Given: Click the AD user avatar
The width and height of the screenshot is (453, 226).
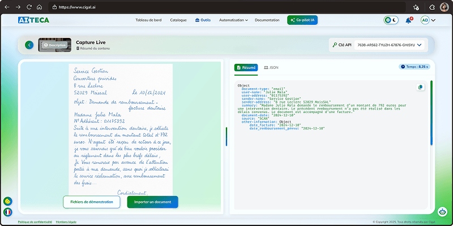Looking at the screenshot, I should [425, 20].
